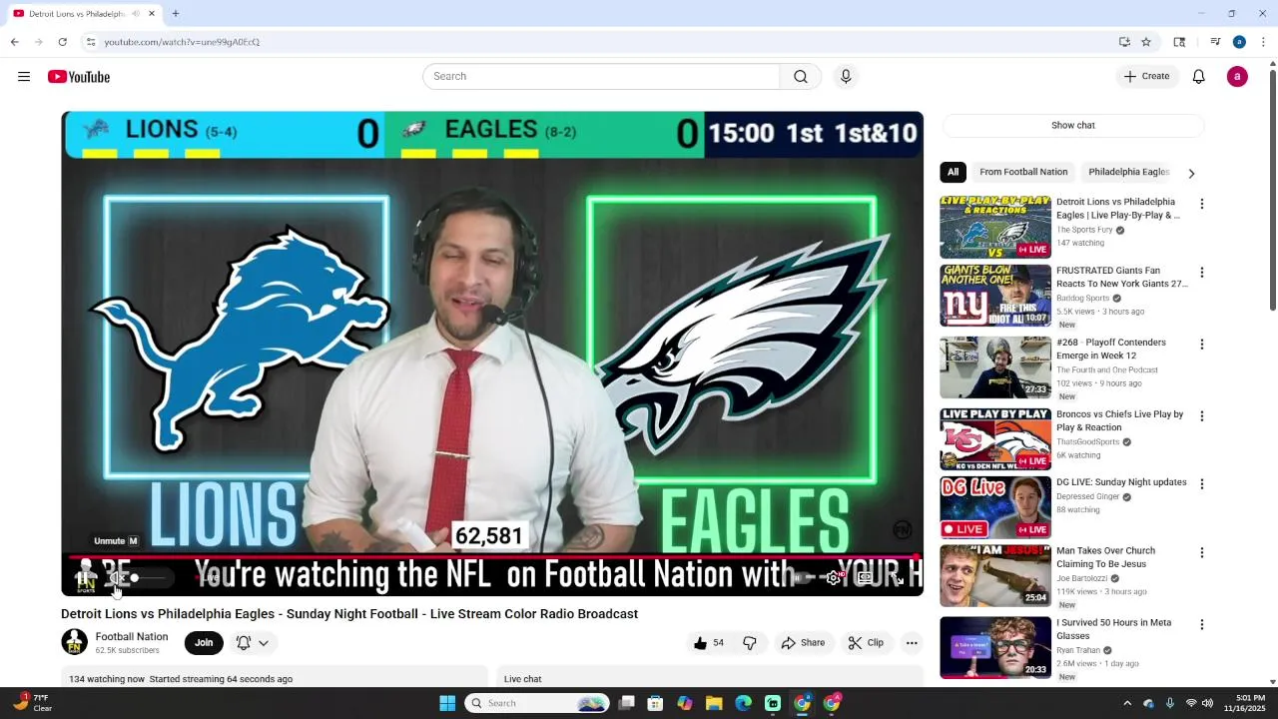Viewport: 1278px width, 719px height.
Task: Show the live chat panel
Action: point(1073,126)
